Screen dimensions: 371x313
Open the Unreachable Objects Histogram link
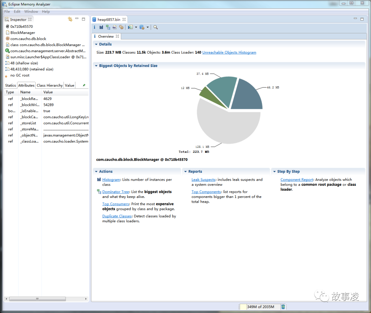click(229, 52)
